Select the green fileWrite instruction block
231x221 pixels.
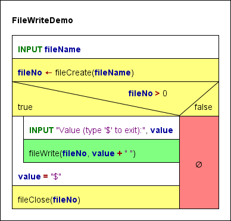click(x=101, y=151)
